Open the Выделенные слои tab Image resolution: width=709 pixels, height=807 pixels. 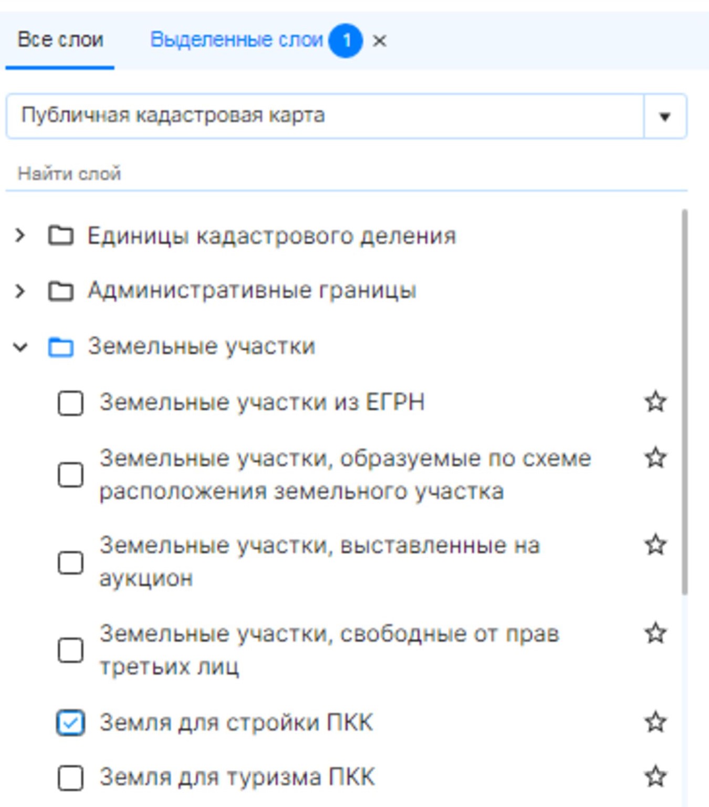tap(236, 40)
